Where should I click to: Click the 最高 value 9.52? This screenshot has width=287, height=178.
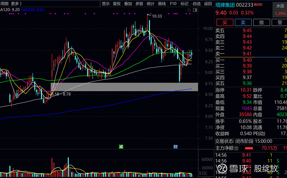pos(247,96)
